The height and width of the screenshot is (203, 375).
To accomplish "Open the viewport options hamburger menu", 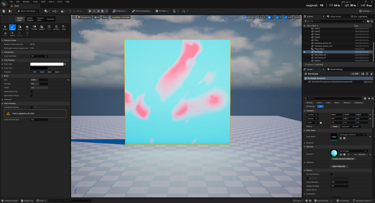I will 74,17.
